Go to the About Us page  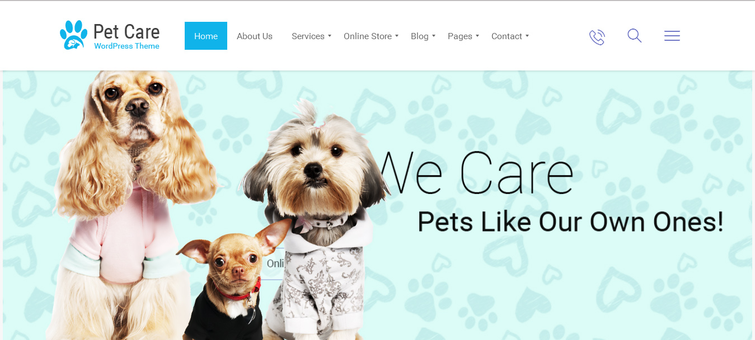tap(255, 36)
